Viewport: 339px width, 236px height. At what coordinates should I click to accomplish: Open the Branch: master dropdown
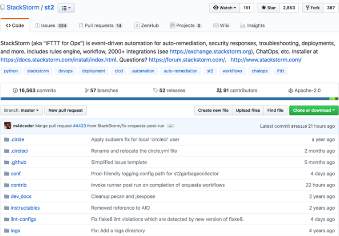pos(21,110)
